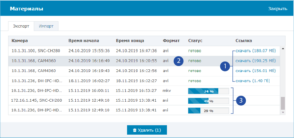Viewport: 294px width, 138px height.
Task: Click the table's vertical scrollbar thumb
Action: pyautogui.click(x=283, y=103)
